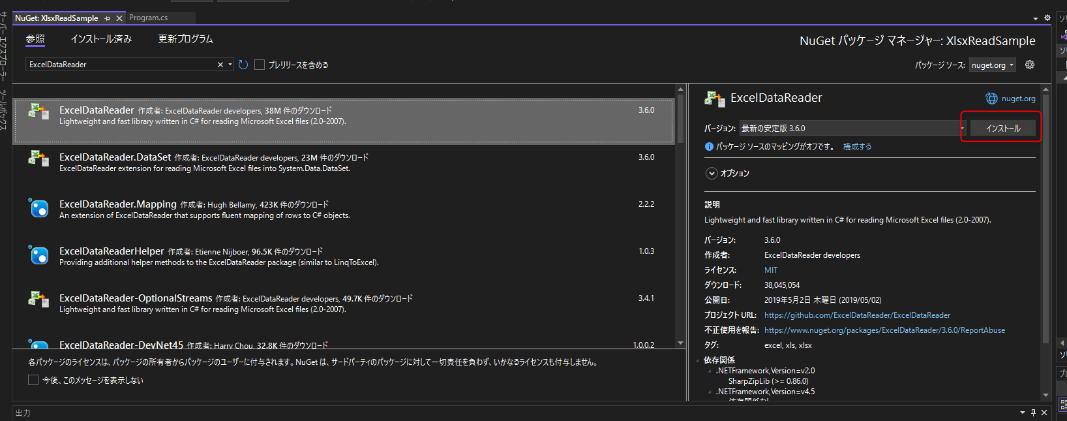Open the document tabs list dropdown arrow
1067x421 pixels.
pos(1036,18)
